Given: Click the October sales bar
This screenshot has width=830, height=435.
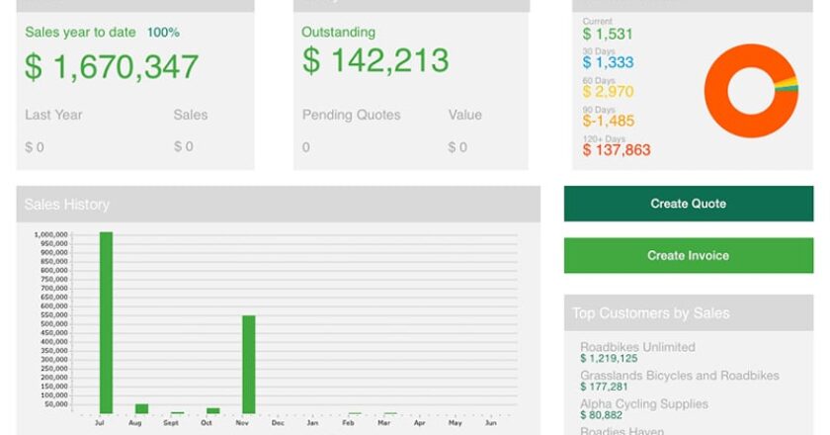Looking at the screenshot, I should click(x=212, y=409).
